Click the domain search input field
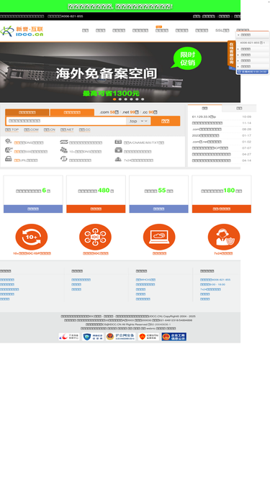Image resolution: width=270 pixels, height=480 pixels. point(66,121)
